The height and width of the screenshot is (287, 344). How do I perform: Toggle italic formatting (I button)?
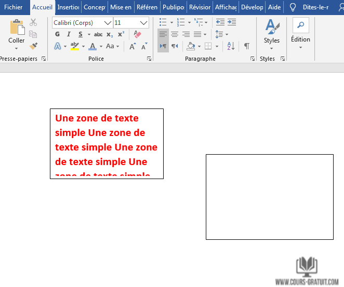[69, 34]
